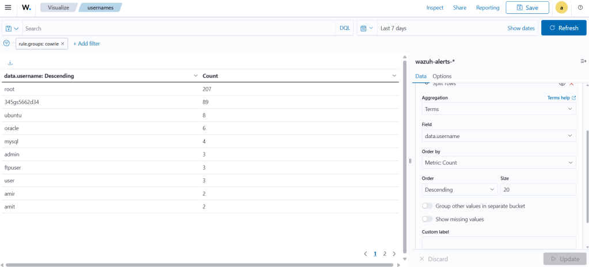This screenshot has height=267, width=589.
Task: Download table data via export icon
Action: coord(10,63)
